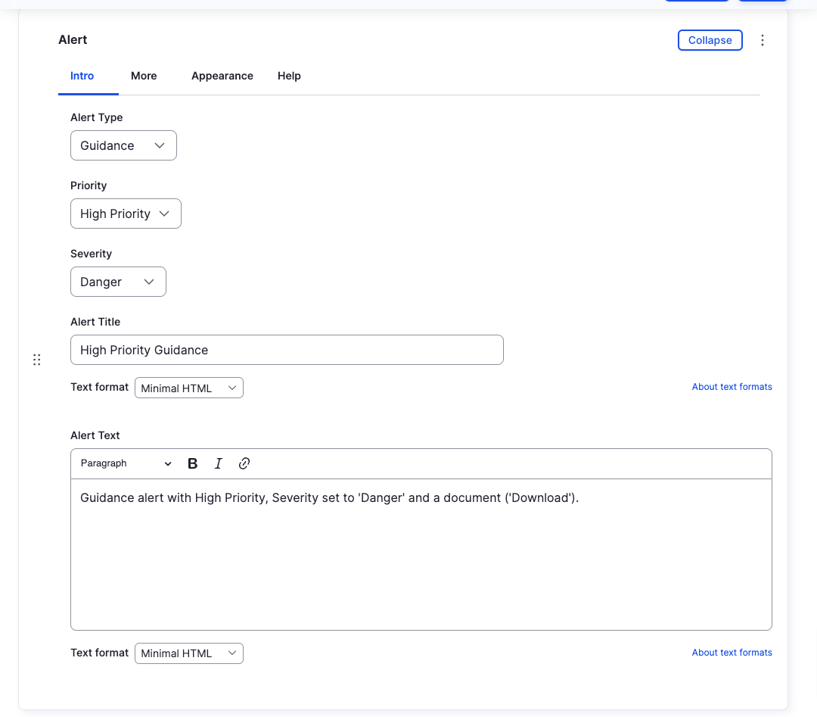Screen dimensions: 817x717
Task: Switch to the Appearance tab
Action: [222, 76]
